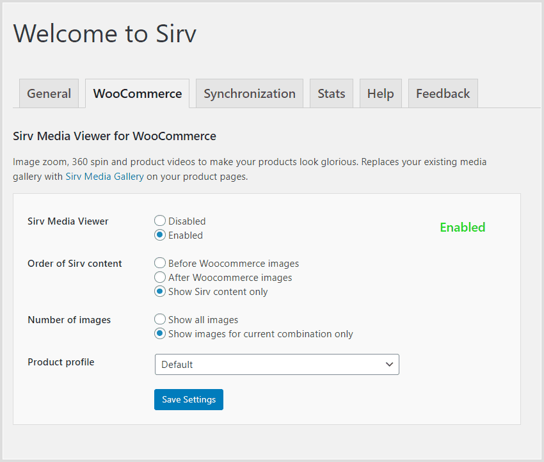The width and height of the screenshot is (544, 462).
Task: Select Show images for current combination only
Action: point(159,333)
